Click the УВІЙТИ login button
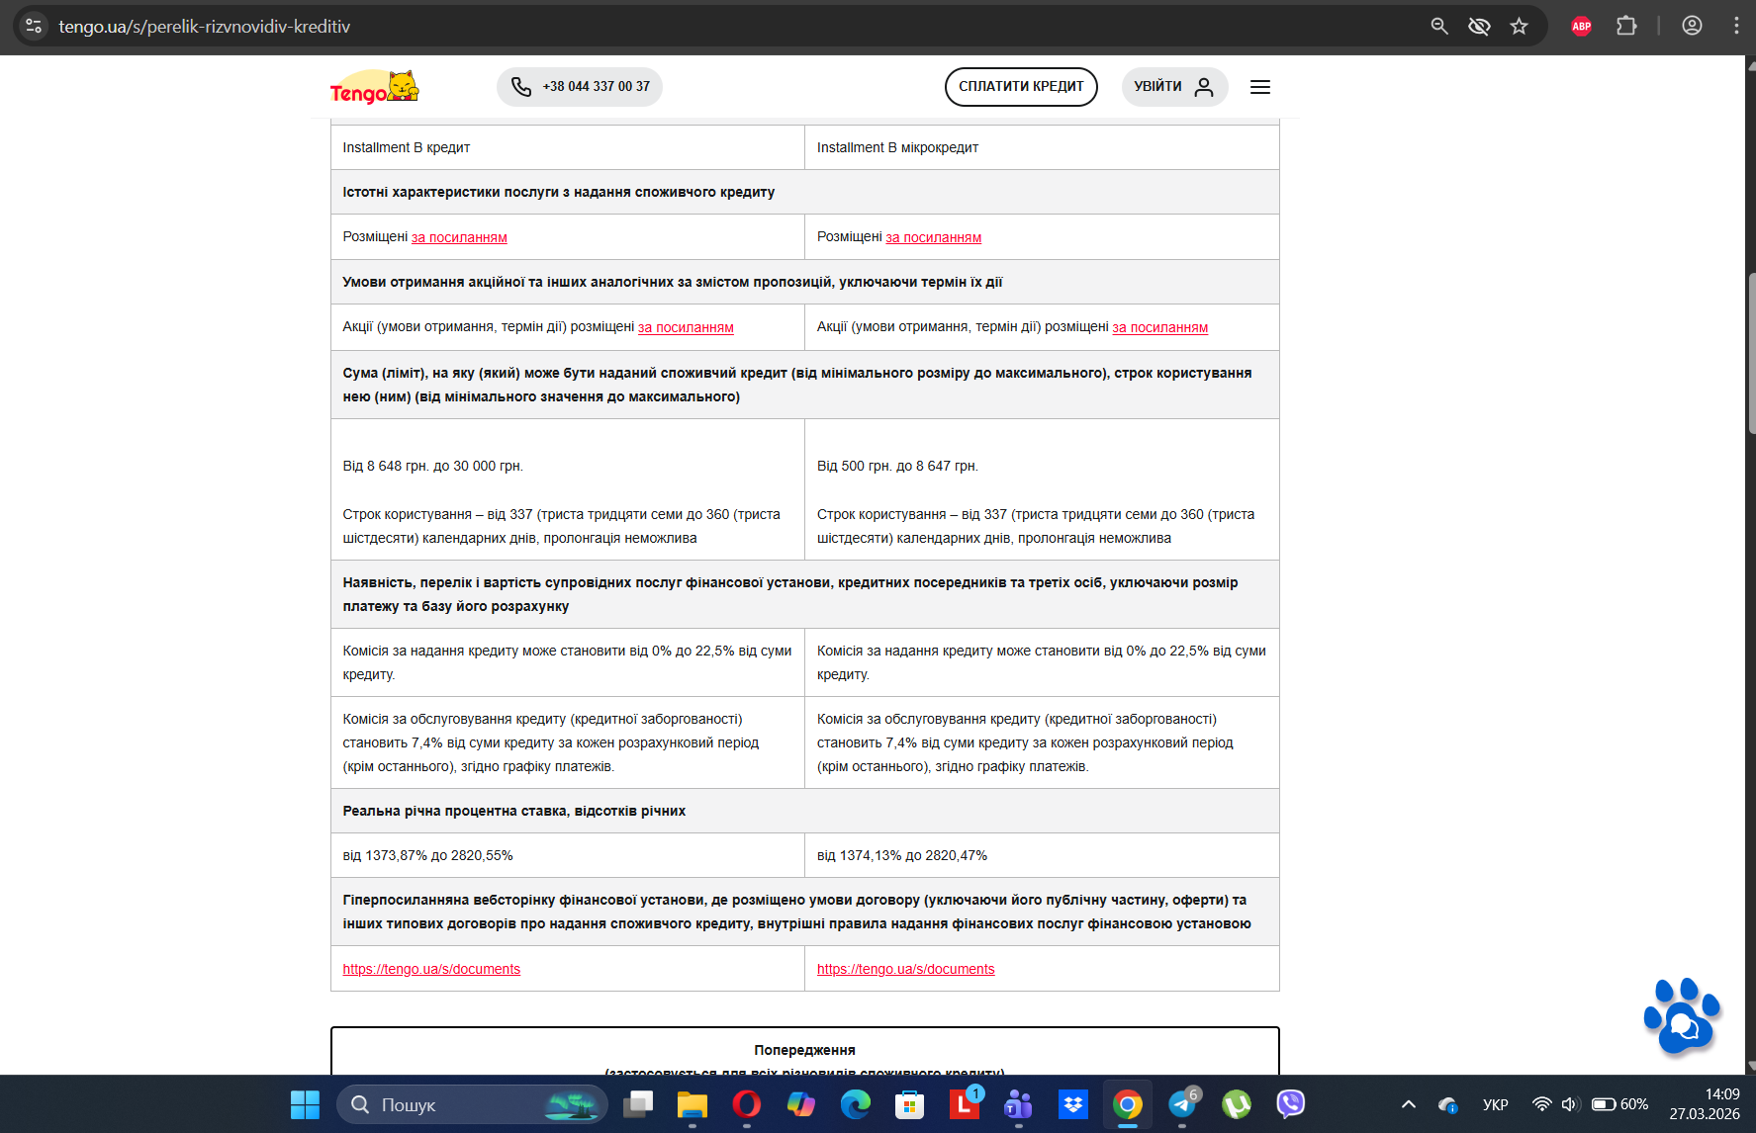 tap(1174, 87)
